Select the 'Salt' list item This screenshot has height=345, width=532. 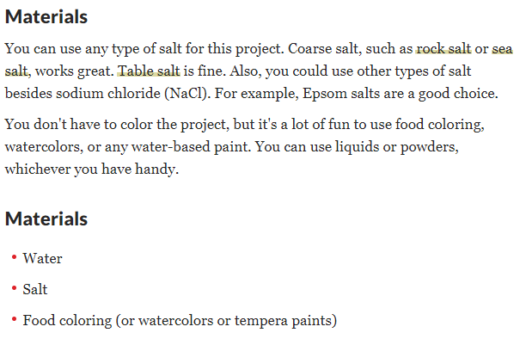click(35, 289)
